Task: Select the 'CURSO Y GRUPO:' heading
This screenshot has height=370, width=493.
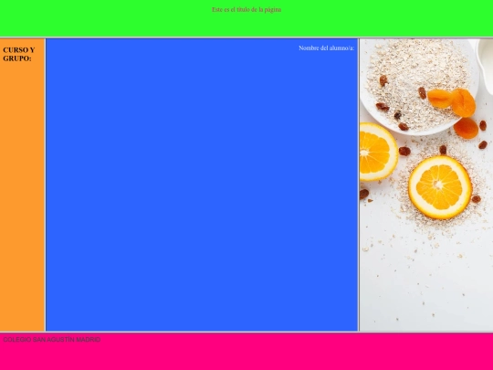Action: point(19,54)
